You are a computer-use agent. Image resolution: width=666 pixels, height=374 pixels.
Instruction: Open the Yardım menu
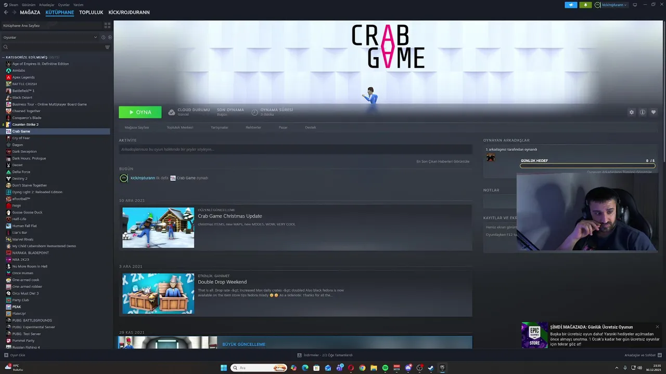78,5
